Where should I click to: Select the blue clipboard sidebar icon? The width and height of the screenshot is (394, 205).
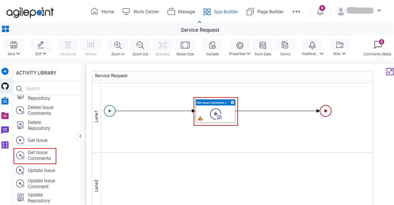click(5, 101)
